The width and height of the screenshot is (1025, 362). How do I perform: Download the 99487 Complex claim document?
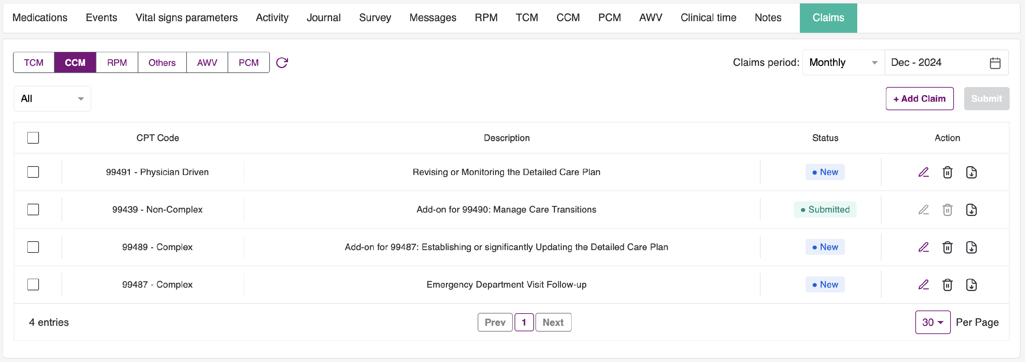(x=971, y=285)
